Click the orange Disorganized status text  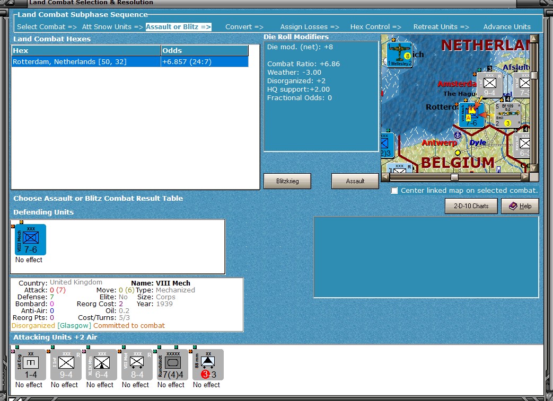pos(33,326)
